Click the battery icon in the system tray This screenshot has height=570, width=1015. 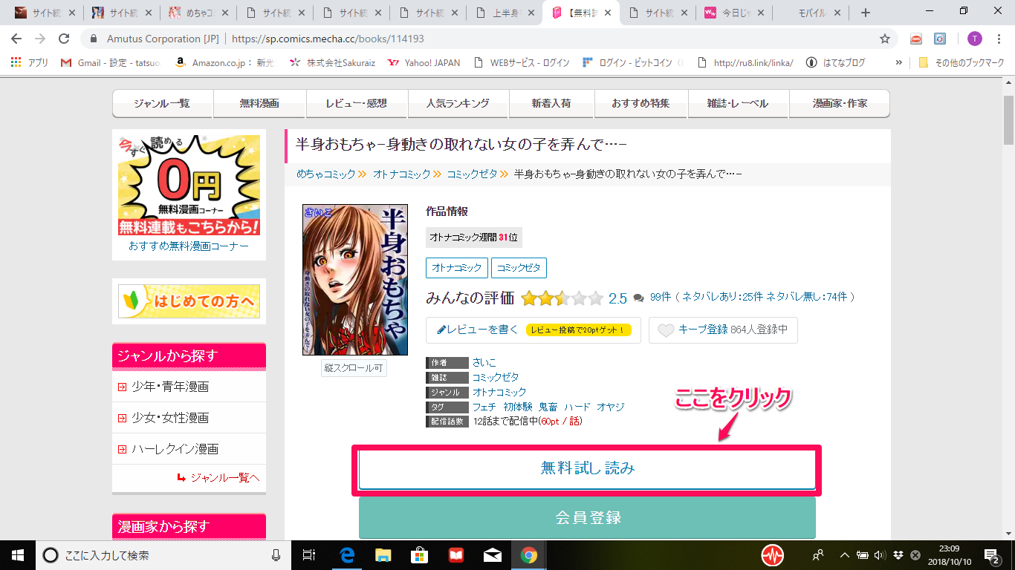click(863, 555)
